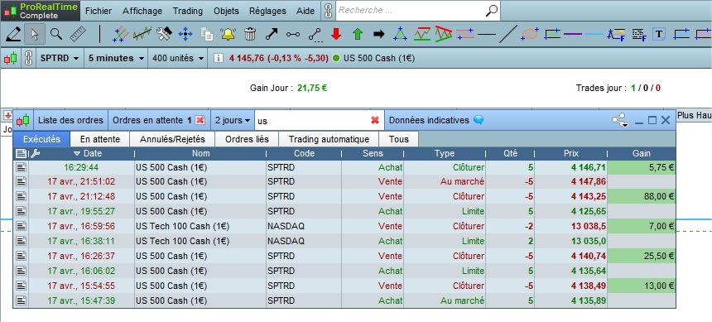Open the Aide menu

(x=305, y=11)
